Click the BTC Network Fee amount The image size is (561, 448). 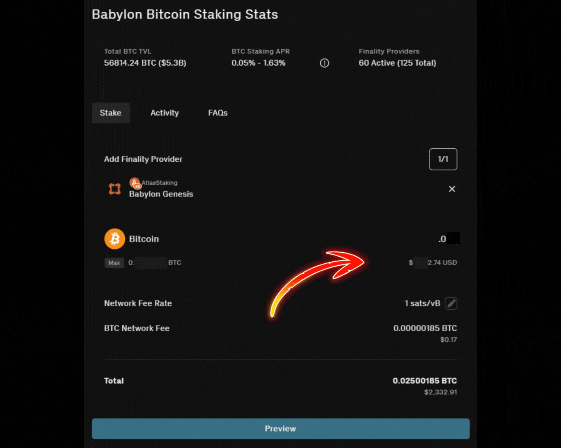(x=425, y=328)
